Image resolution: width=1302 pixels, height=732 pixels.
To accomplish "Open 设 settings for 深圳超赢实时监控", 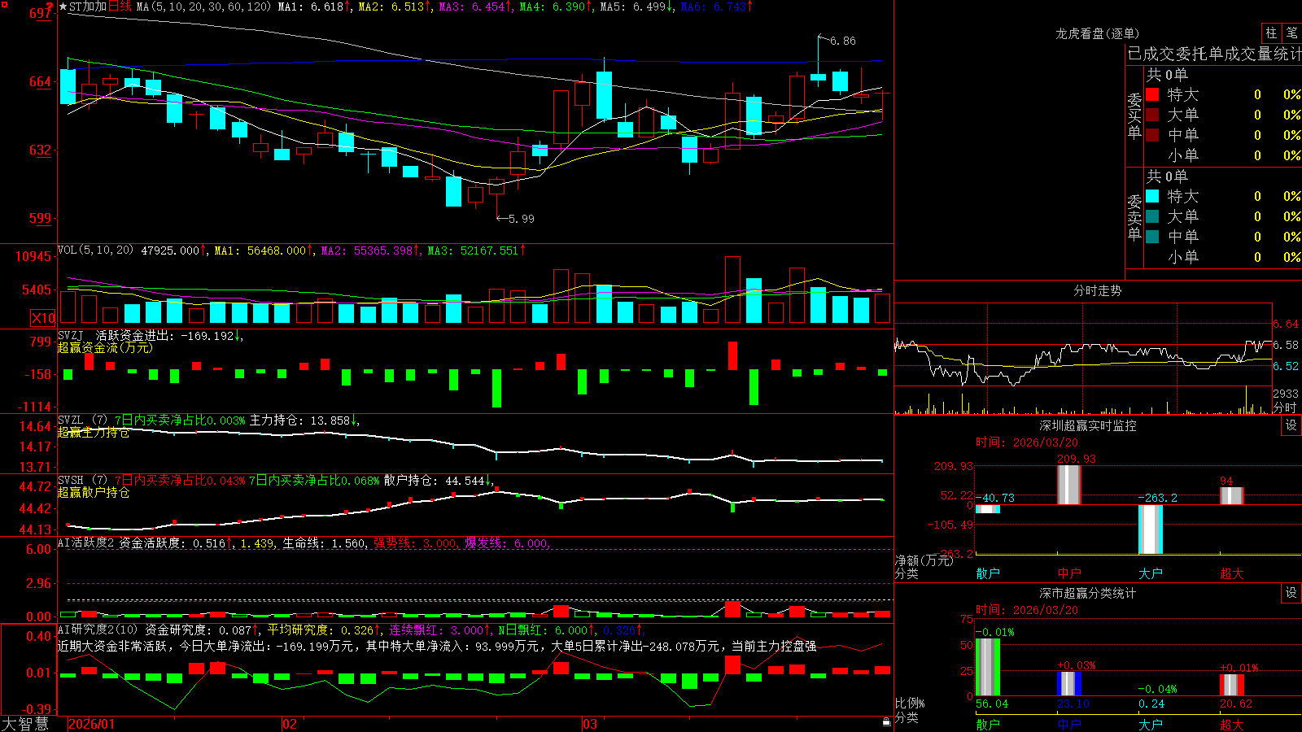I will 1291,425.
